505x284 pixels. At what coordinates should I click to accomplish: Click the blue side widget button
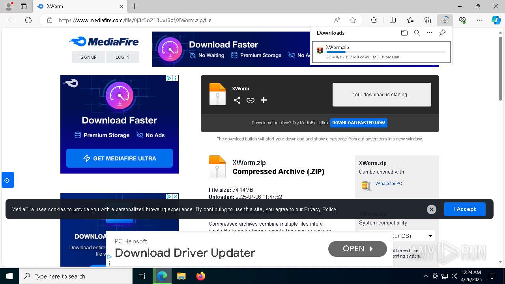point(7,180)
